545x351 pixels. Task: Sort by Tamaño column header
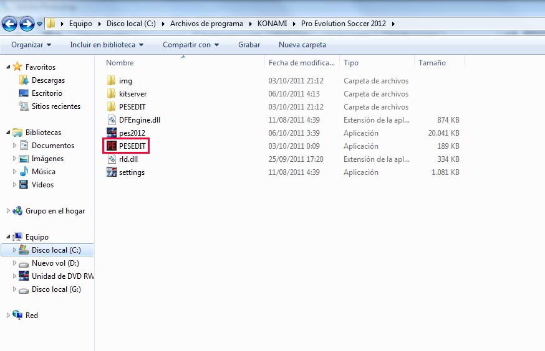432,63
